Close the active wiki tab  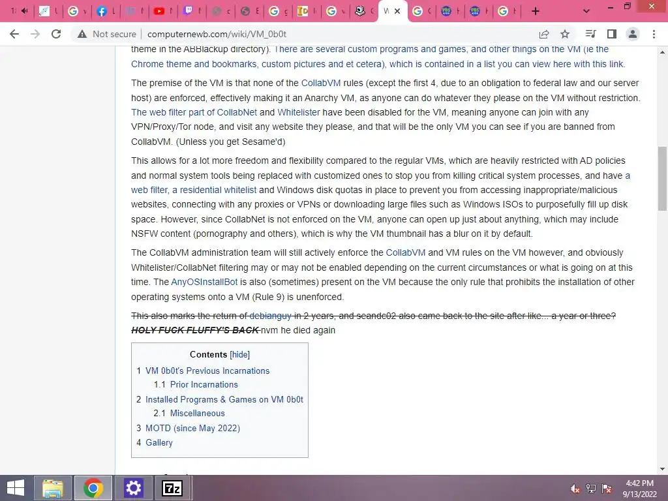pyautogui.click(x=397, y=12)
